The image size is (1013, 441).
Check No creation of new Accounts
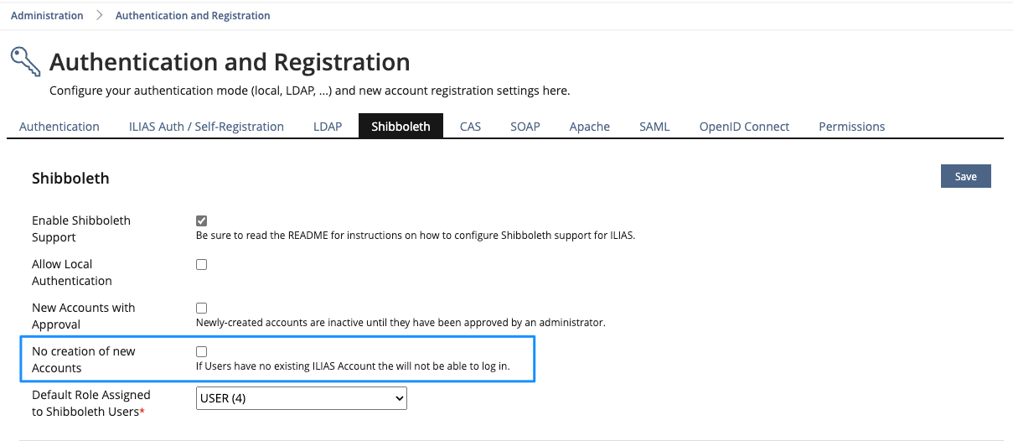click(x=201, y=352)
